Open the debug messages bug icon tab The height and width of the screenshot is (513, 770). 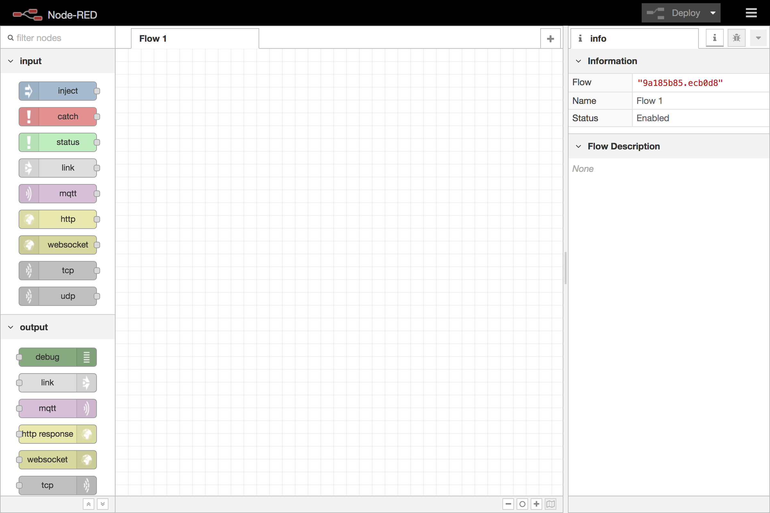pyautogui.click(x=736, y=38)
